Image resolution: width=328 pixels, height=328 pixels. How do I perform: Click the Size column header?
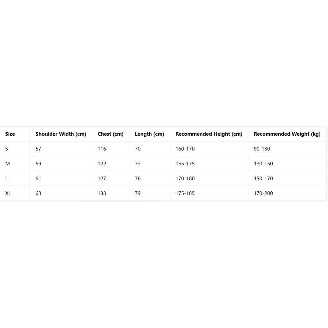click(10, 134)
